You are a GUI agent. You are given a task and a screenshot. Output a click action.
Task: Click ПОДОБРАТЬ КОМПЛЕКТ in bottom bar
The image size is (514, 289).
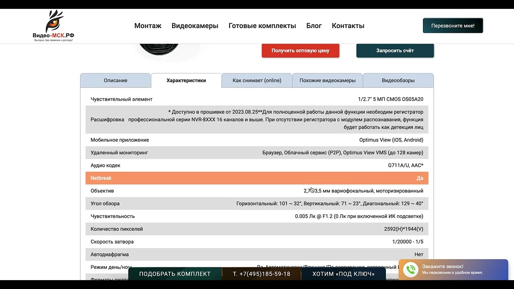tap(175, 274)
